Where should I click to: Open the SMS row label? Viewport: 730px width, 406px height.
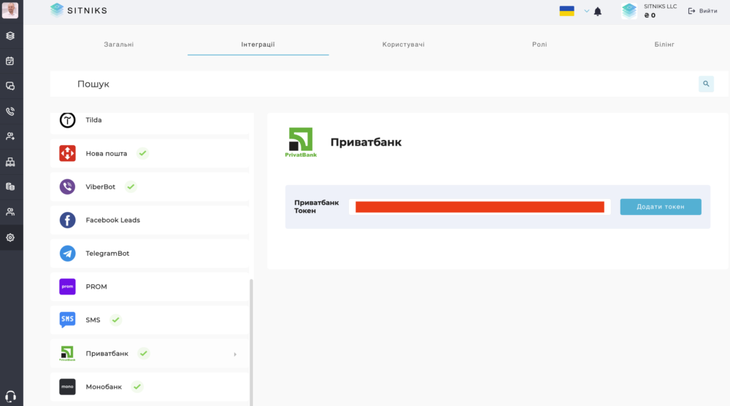(x=93, y=320)
